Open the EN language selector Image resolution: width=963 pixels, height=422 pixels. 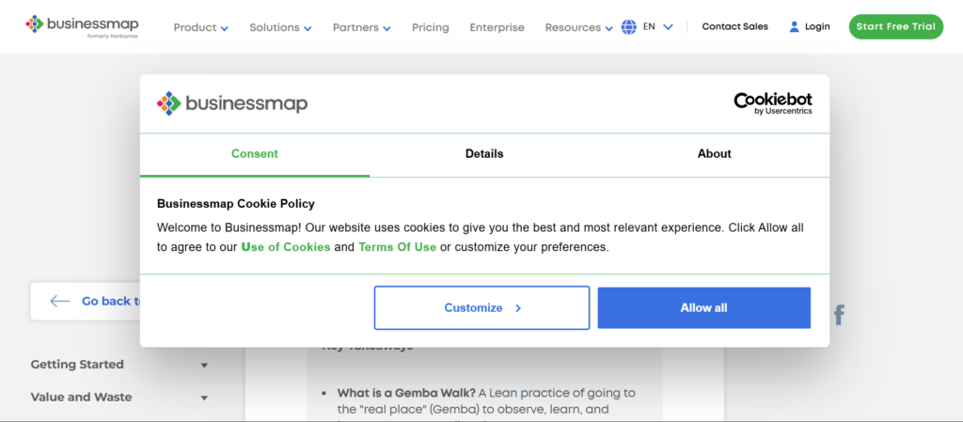pyautogui.click(x=658, y=27)
